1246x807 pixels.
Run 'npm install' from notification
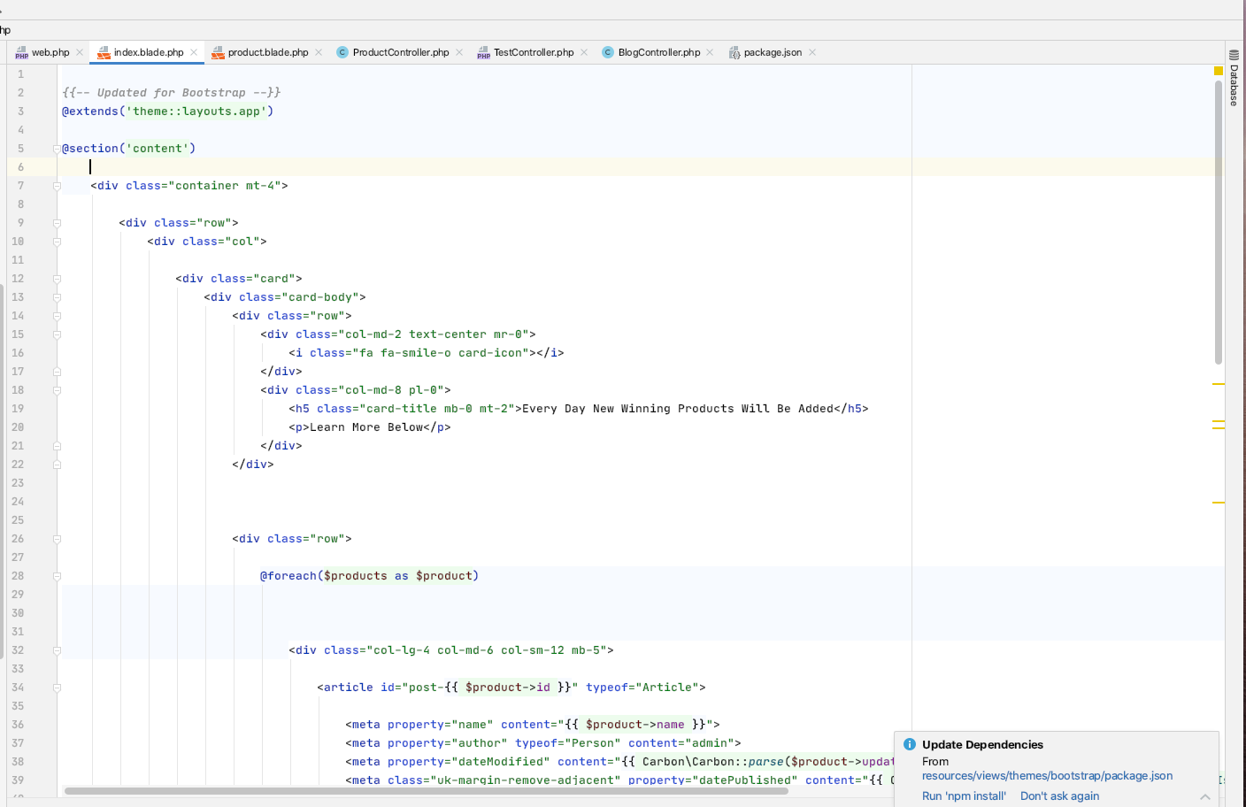pos(964,795)
